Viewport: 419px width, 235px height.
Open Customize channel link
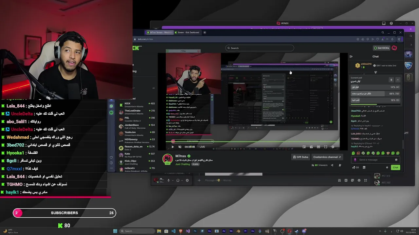[x=327, y=157]
